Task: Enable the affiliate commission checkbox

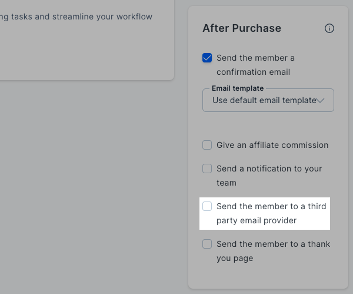Action: click(207, 145)
